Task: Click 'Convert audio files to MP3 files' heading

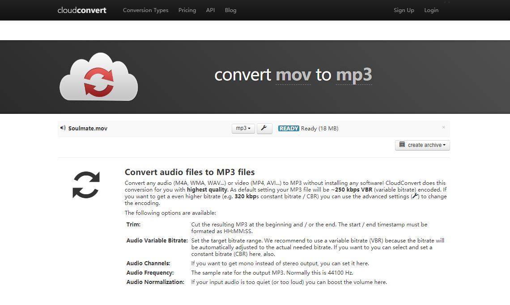Action: coord(190,172)
